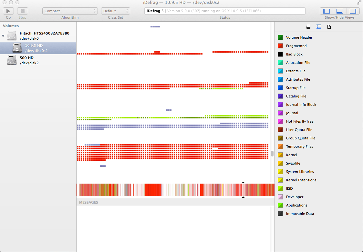Toggle the right inspector pane view
The width and height of the screenshot is (363, 252).
tap(353, 11)
